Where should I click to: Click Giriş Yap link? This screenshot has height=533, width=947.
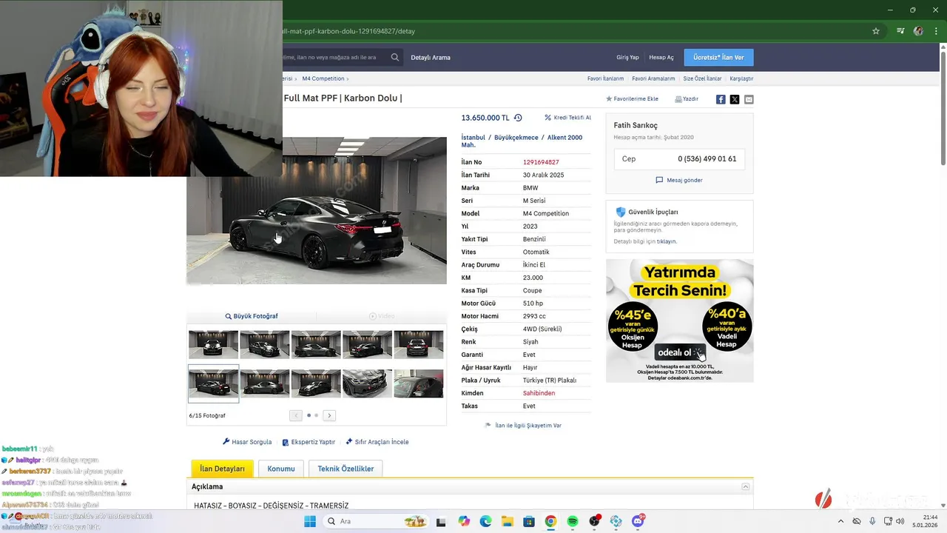pos(627,57)
